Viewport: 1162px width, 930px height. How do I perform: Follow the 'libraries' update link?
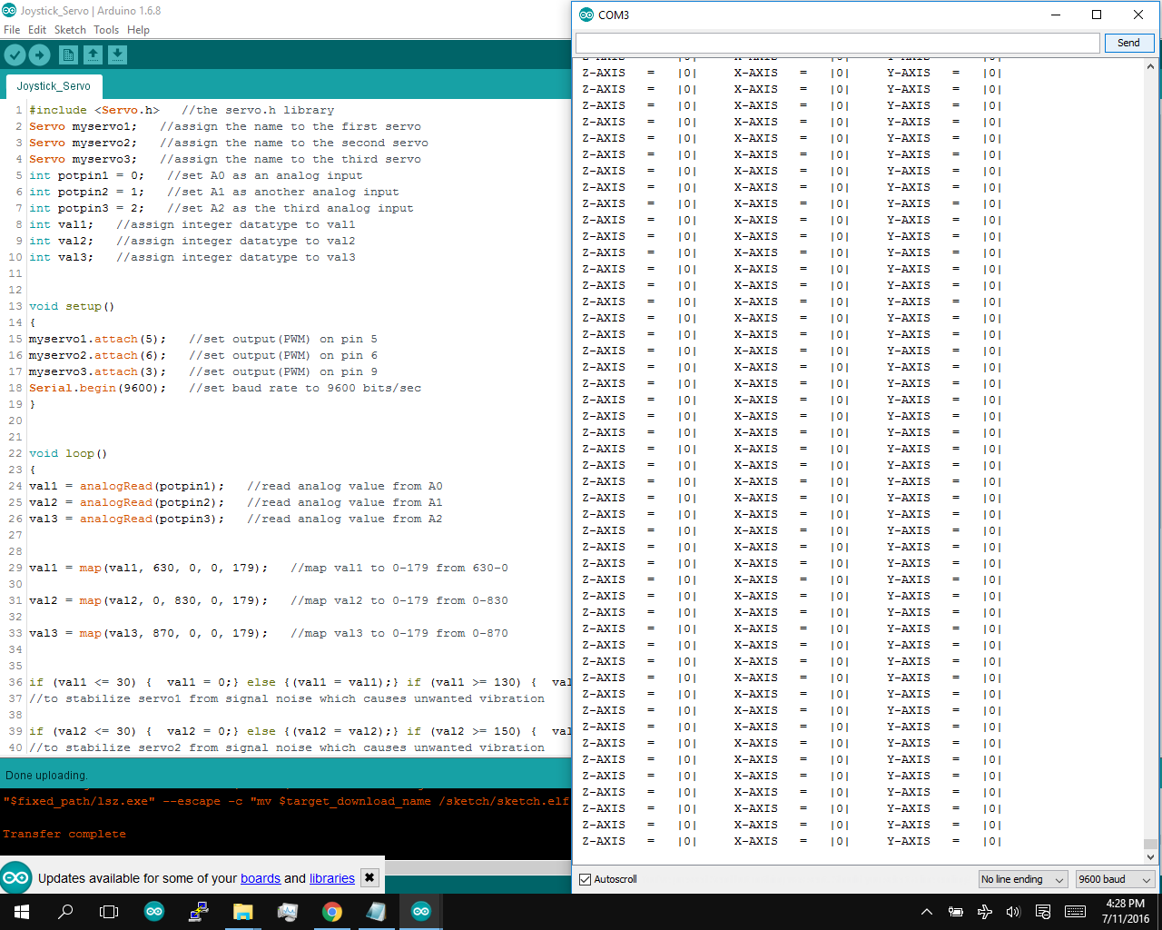(332, 878)
